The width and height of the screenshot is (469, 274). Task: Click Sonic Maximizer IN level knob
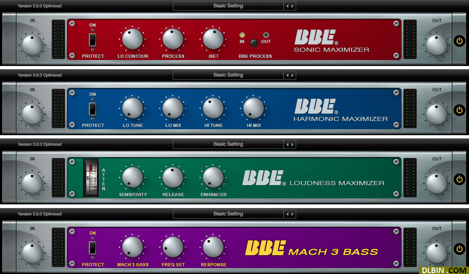tap(32, 45)
